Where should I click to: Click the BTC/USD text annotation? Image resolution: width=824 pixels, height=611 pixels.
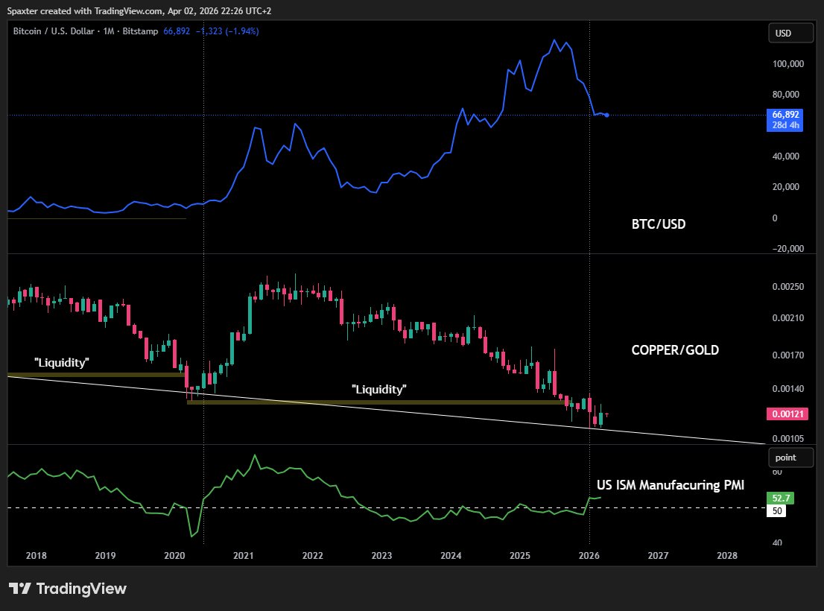pos(659,224)
